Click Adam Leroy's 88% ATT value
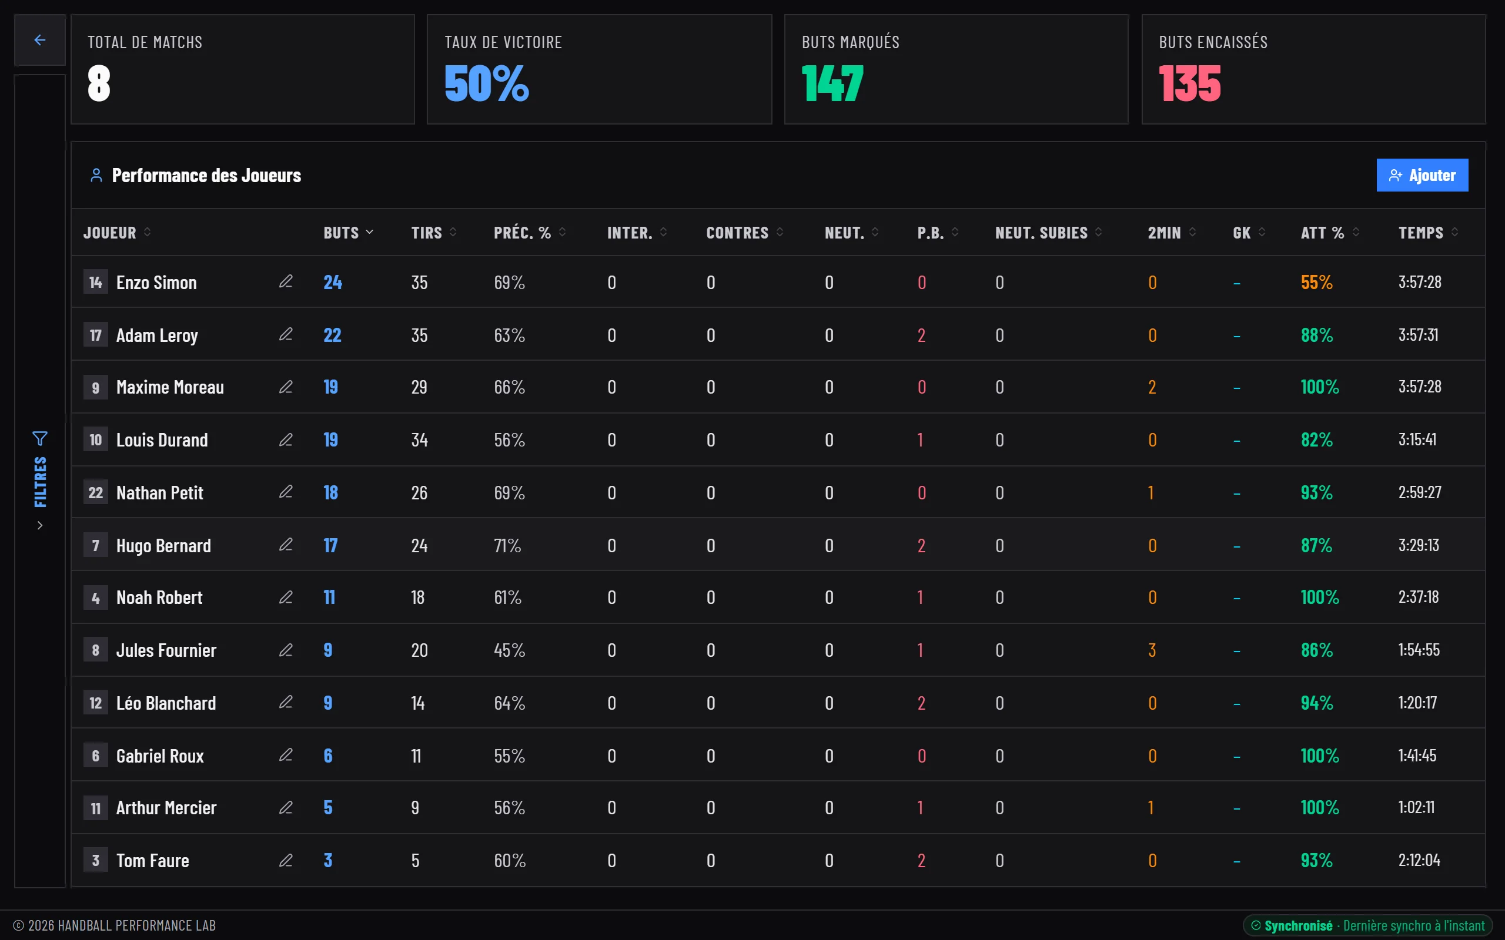1505x940 pixels. [x=1316, y=335]
